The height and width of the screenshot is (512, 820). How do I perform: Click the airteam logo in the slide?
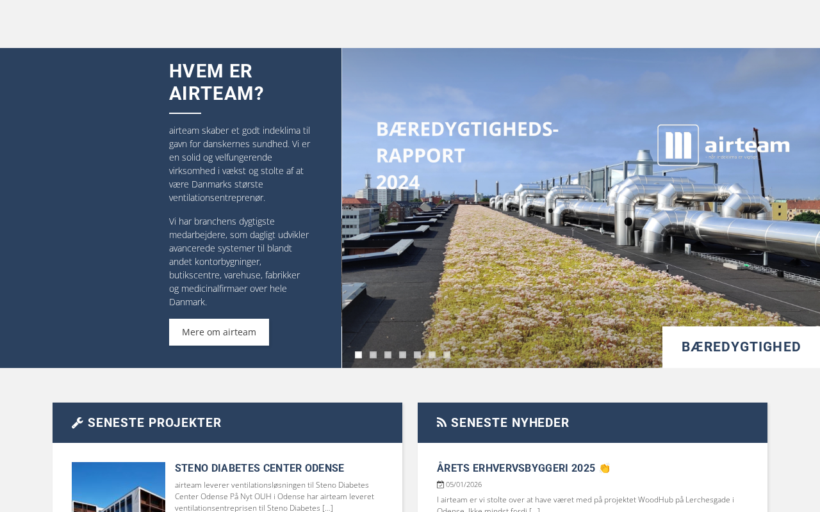(x=723, y=145)
